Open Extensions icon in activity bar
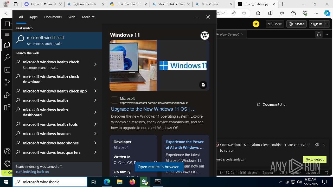This screenshot has height=187, width=333. point(7,107)
